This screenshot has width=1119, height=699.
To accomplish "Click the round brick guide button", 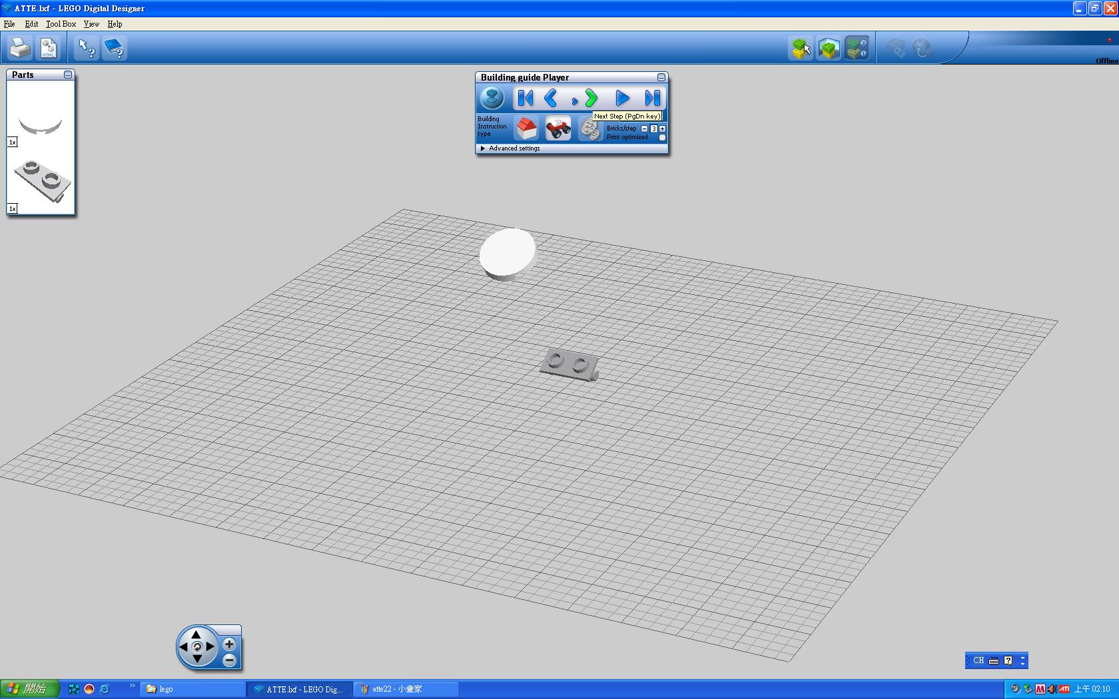I will pyautogui.click(x=492, y=99).
